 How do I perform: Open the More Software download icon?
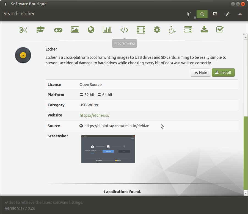point(204,29)
